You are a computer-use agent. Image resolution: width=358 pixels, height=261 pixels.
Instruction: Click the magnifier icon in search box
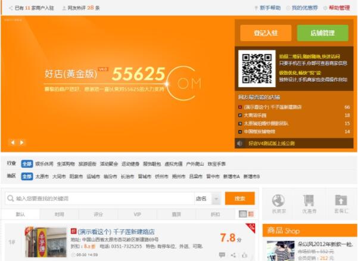point(10,198)
